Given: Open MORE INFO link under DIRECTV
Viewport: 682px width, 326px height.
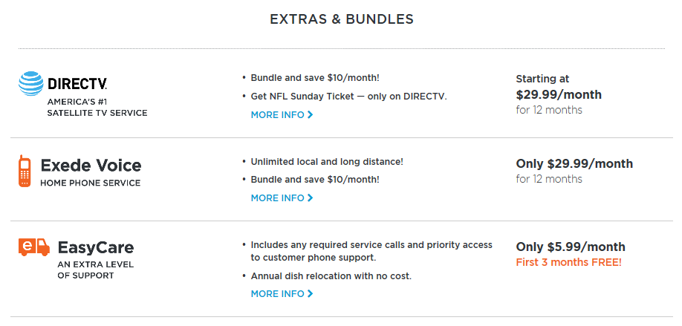Looking at the screenshot, I should pyautogui.click(x=282, y=115).
